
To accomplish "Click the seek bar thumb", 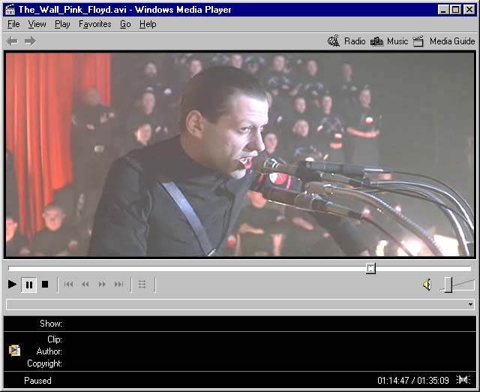I will coord(370,269).
